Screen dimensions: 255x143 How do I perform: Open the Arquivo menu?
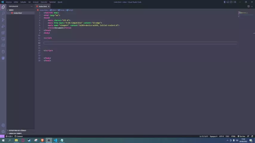pyautogui.click(x=9, y=2)
